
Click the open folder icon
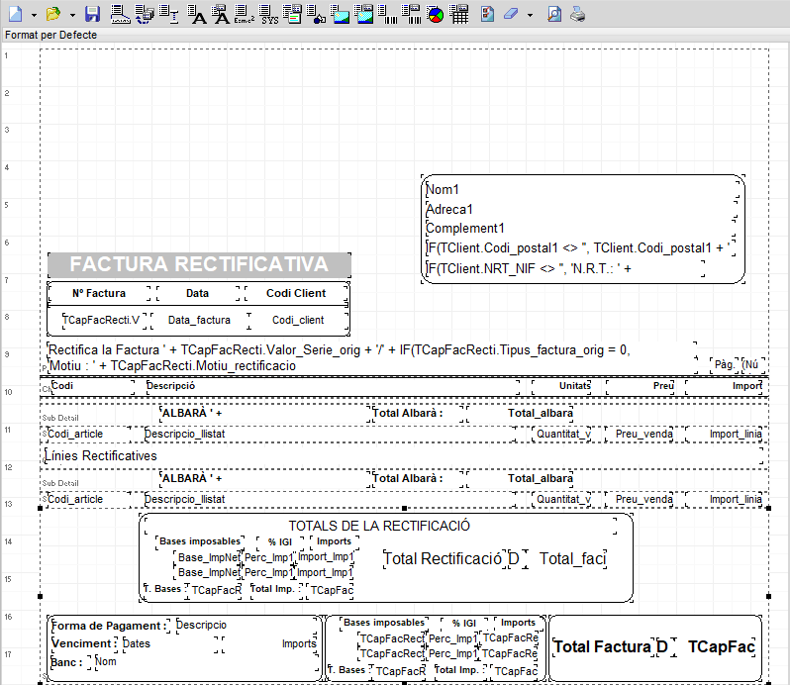click(52, 14)
